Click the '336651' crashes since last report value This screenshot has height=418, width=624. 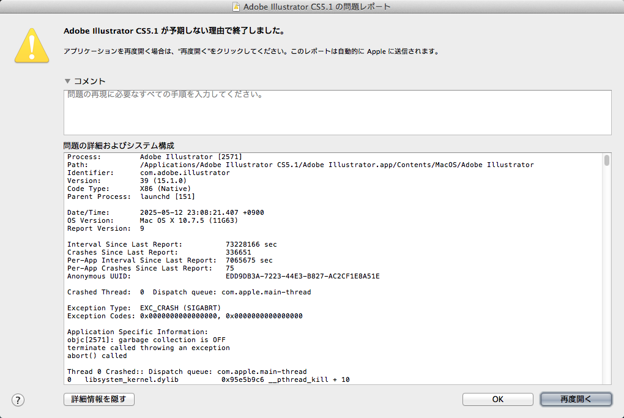click(x=239, y=252)
